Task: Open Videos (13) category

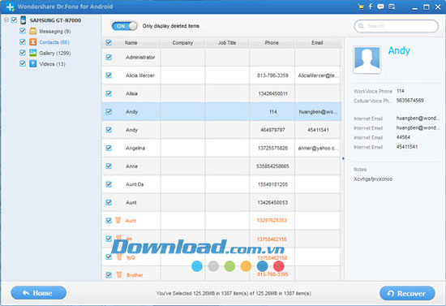Action: (x=52, y=64)
